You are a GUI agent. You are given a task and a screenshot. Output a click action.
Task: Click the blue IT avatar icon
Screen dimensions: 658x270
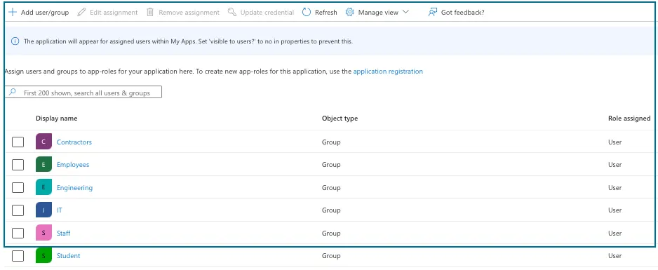[43, 210]
